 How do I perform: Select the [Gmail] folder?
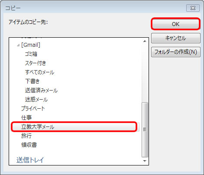[31, 45]
